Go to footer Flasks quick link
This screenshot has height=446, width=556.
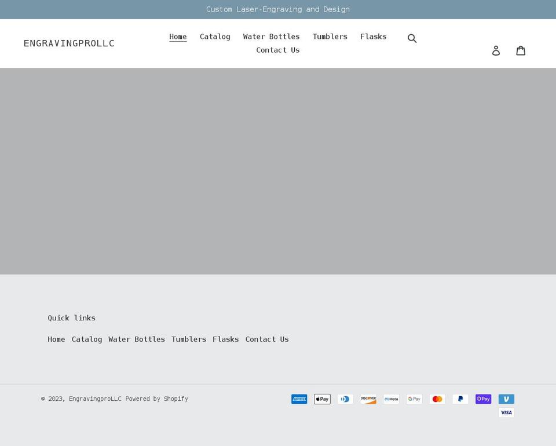[225, 339]
